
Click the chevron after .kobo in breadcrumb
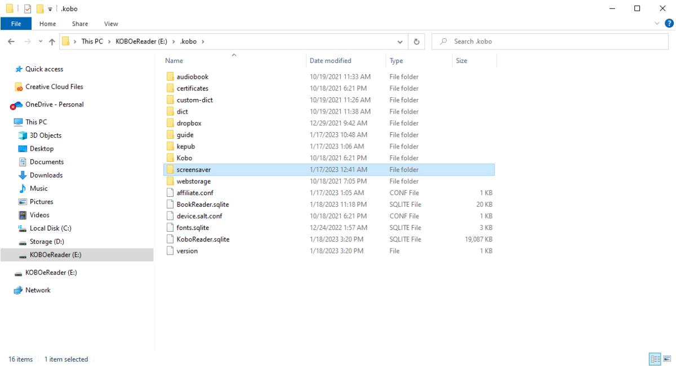point(203,42)
